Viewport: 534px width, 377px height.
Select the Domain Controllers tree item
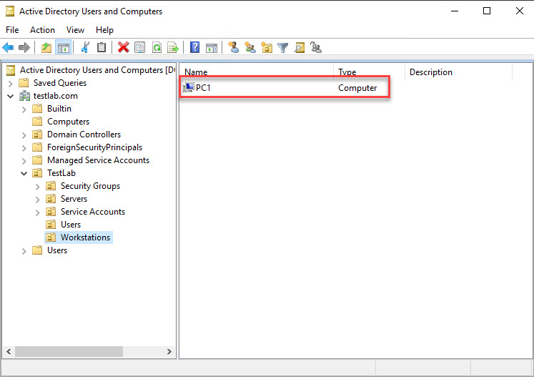coord(84,134)
